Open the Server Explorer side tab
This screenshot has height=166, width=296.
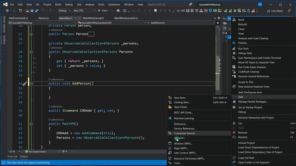click(x=4, y=24)
